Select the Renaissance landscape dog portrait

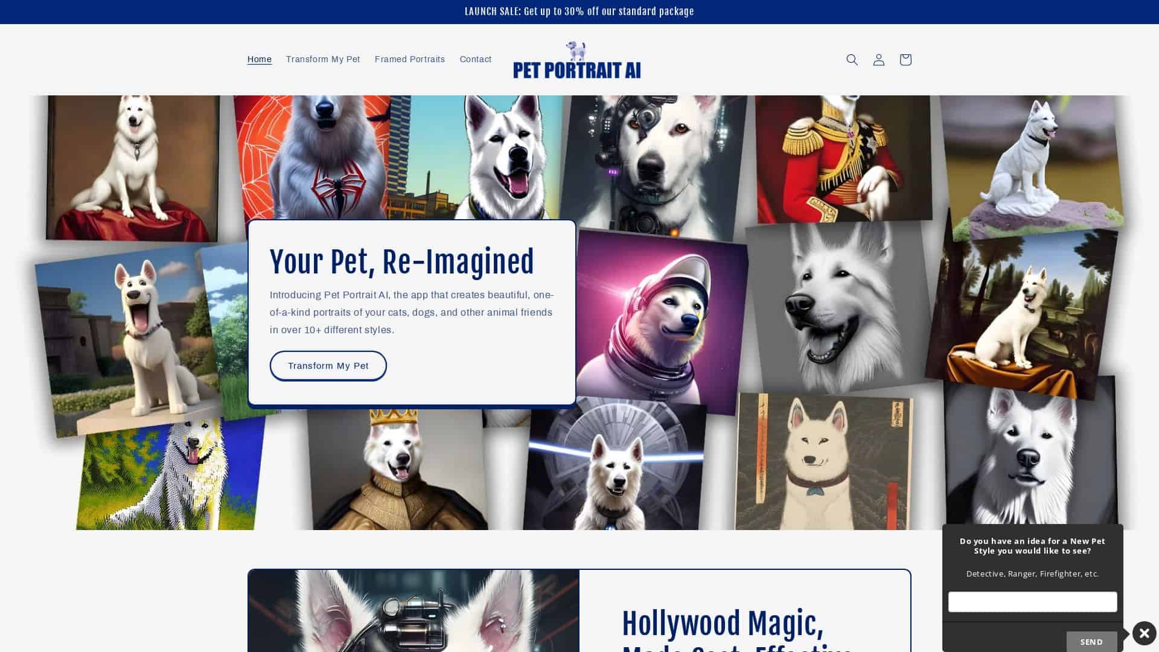pos(1023,314)
